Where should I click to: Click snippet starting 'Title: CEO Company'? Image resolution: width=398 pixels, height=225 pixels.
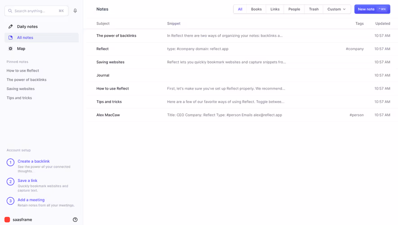pyautogui.click(x=224, y=115)
